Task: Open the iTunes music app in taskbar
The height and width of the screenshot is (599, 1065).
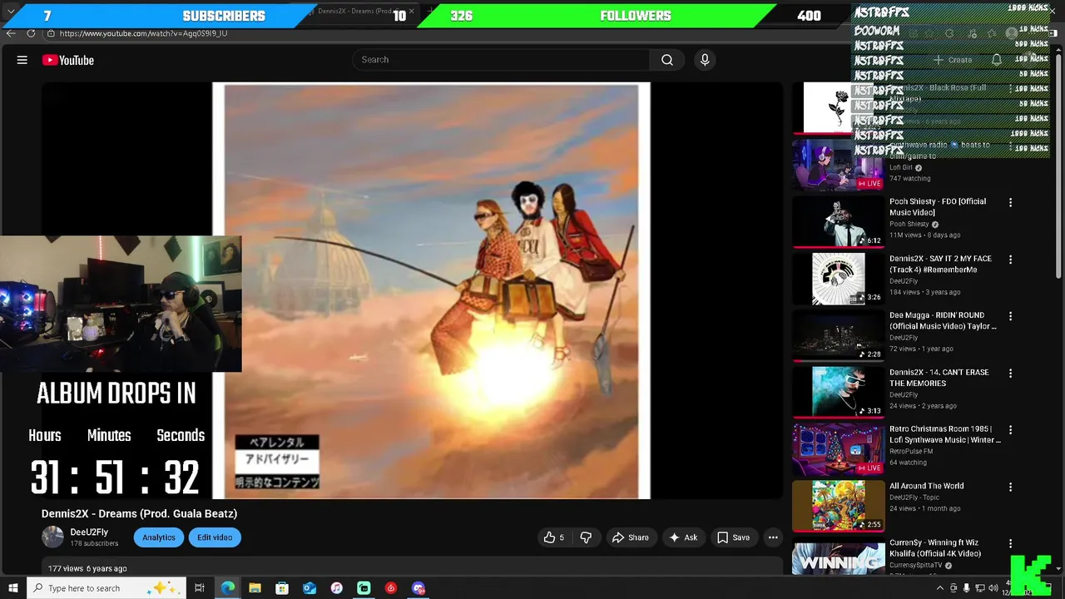Action: [336, 588]
